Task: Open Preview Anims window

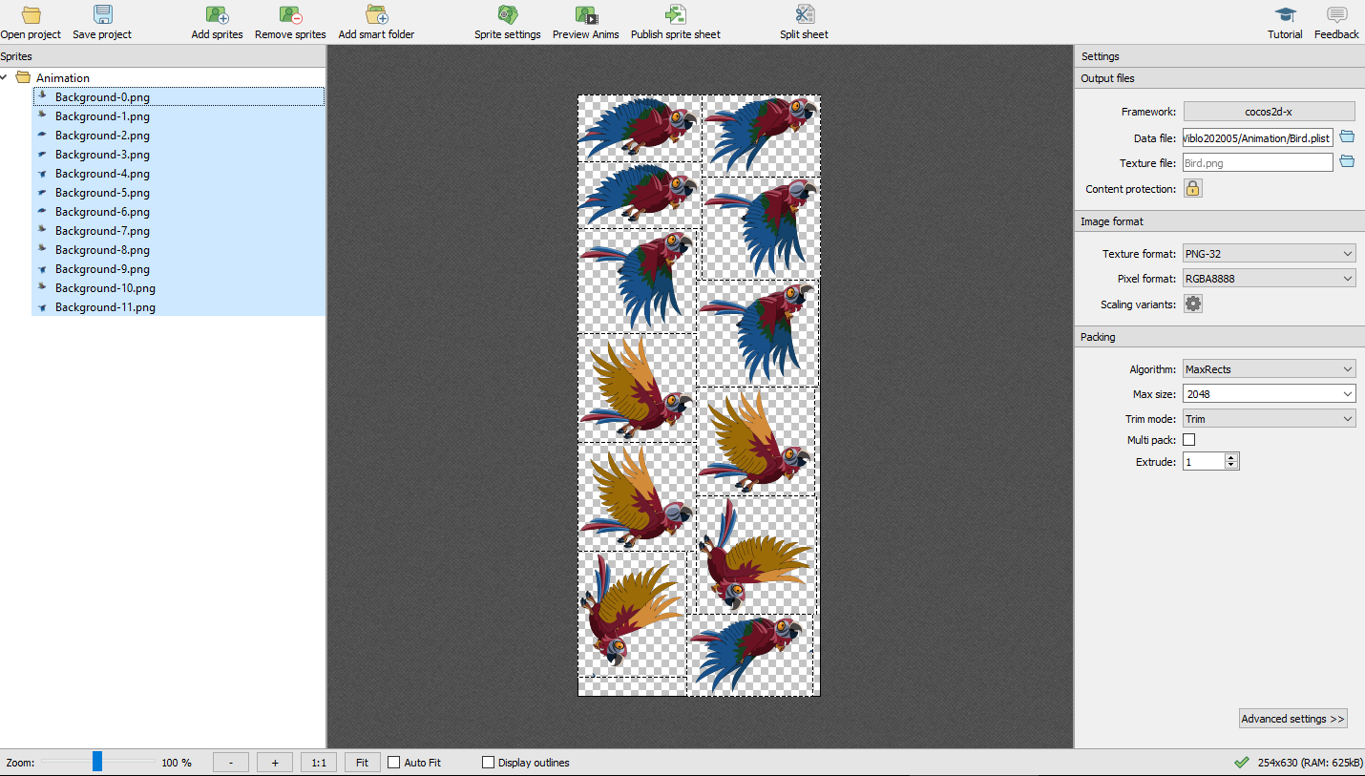Action: (586, 22)
